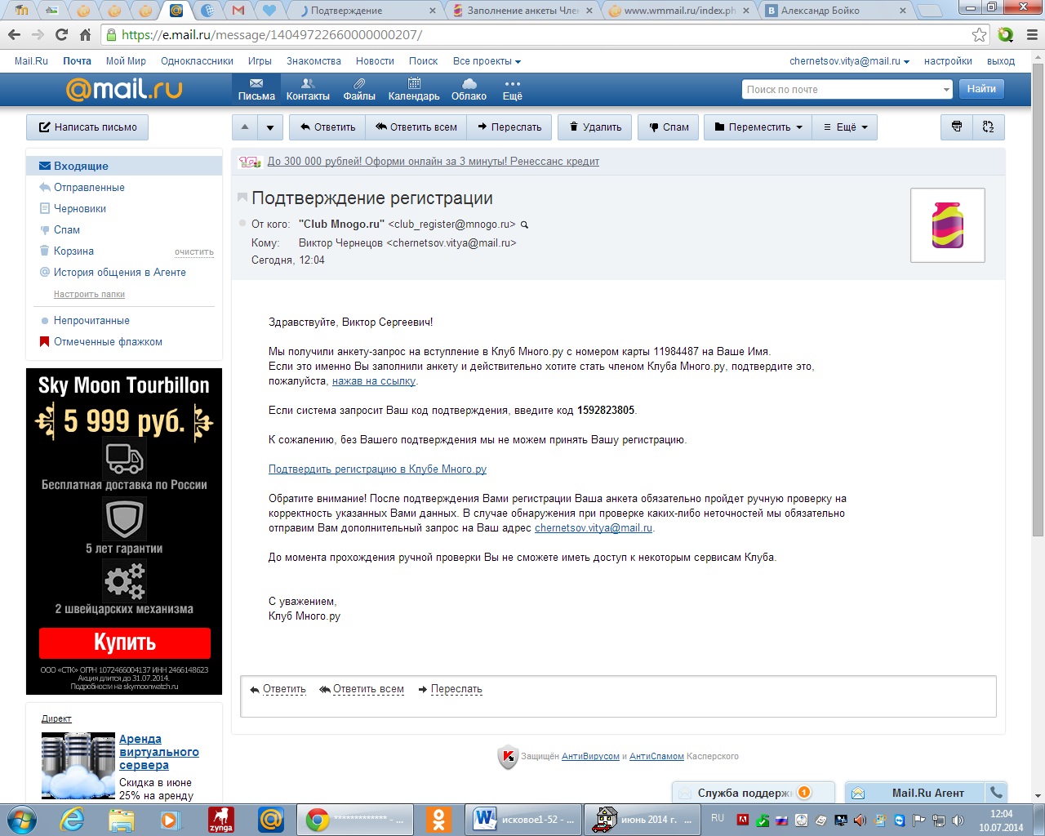
Task: Click Настроить папки link
Action: pos(89,294)
